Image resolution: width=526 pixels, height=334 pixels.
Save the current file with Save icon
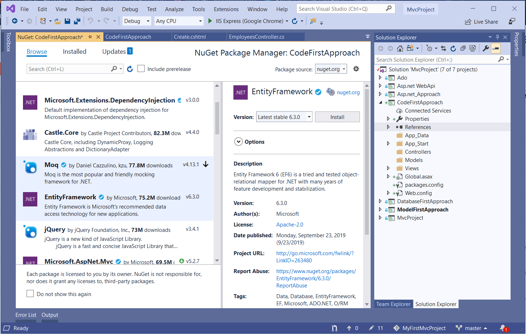tap(67, 21)
